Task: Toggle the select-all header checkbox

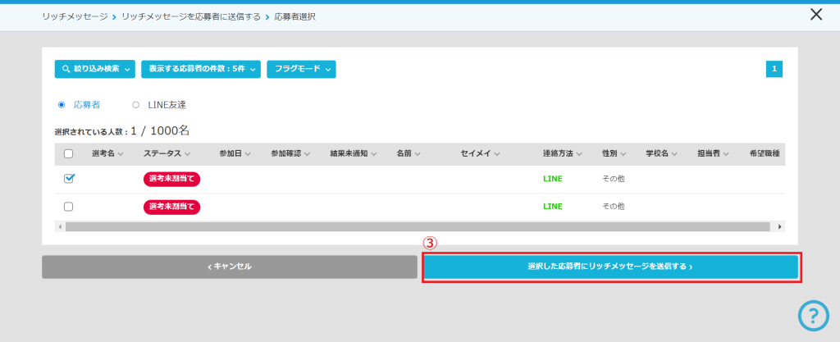Action: tap(68, 153)
